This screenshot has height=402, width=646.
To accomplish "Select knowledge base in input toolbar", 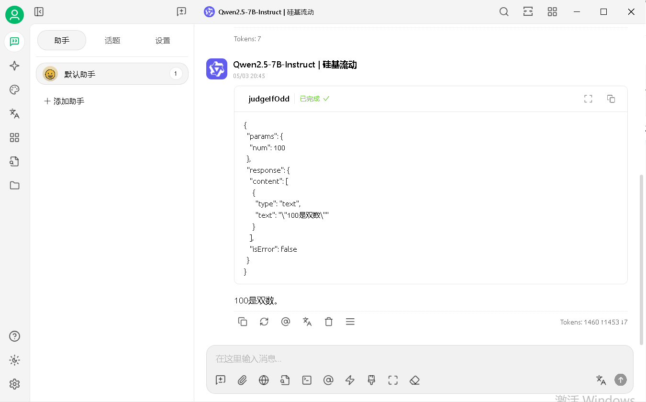I will click(285, 380).
